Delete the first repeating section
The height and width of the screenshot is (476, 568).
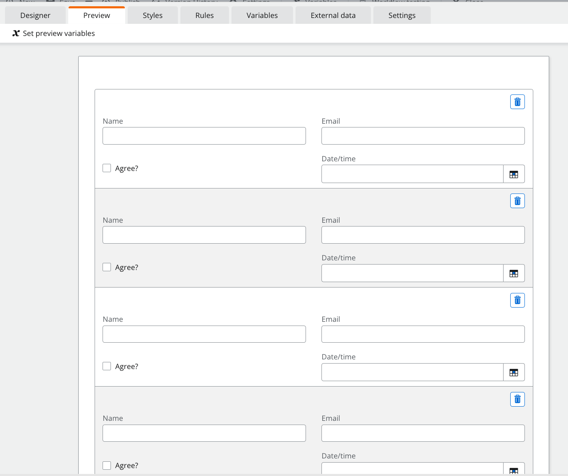[517, 102]
